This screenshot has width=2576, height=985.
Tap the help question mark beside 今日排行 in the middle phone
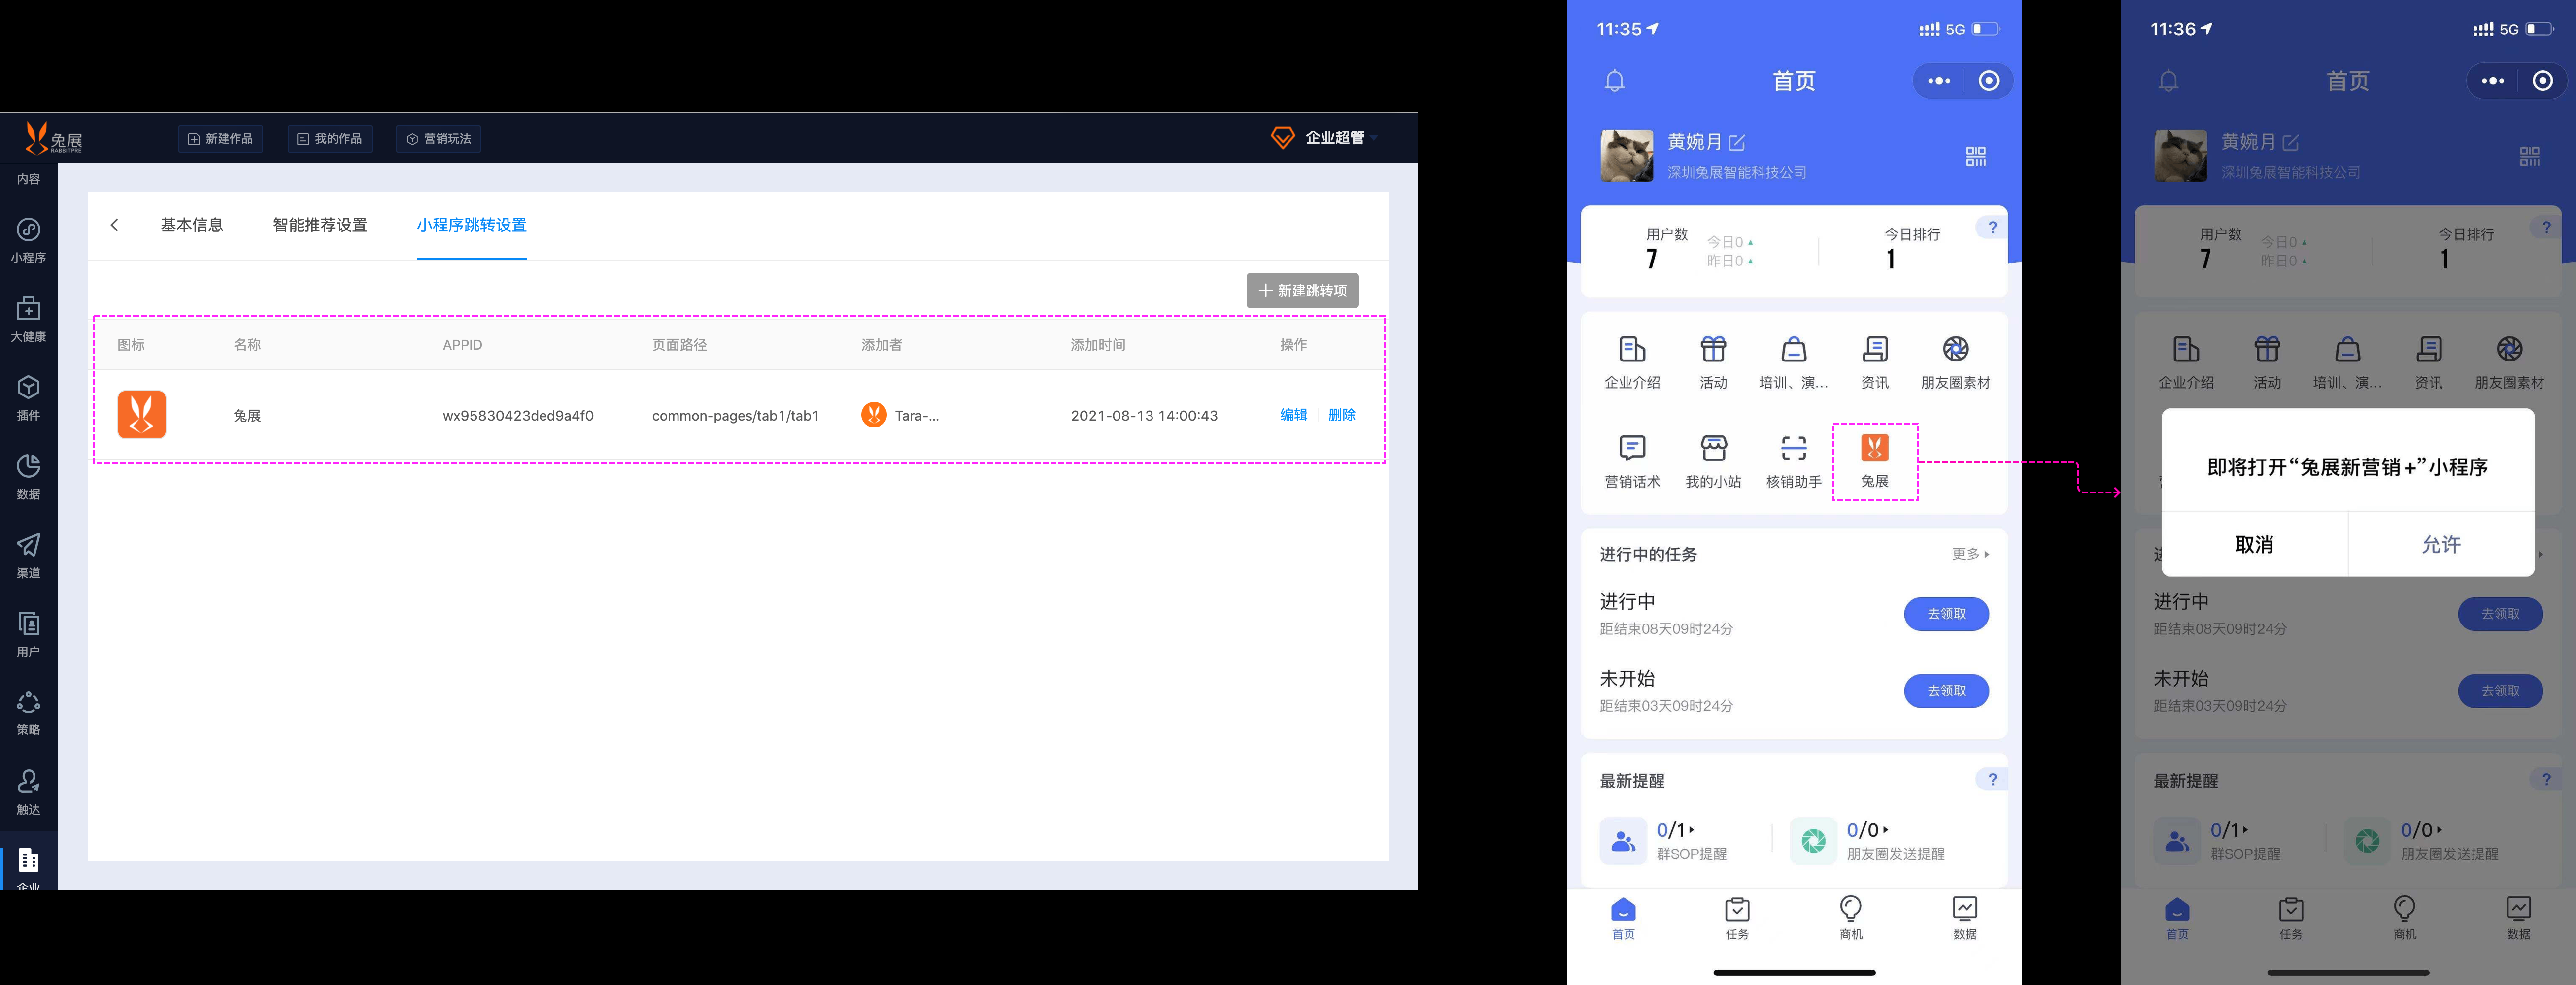pyautogui.click(x=1991, y=227)
